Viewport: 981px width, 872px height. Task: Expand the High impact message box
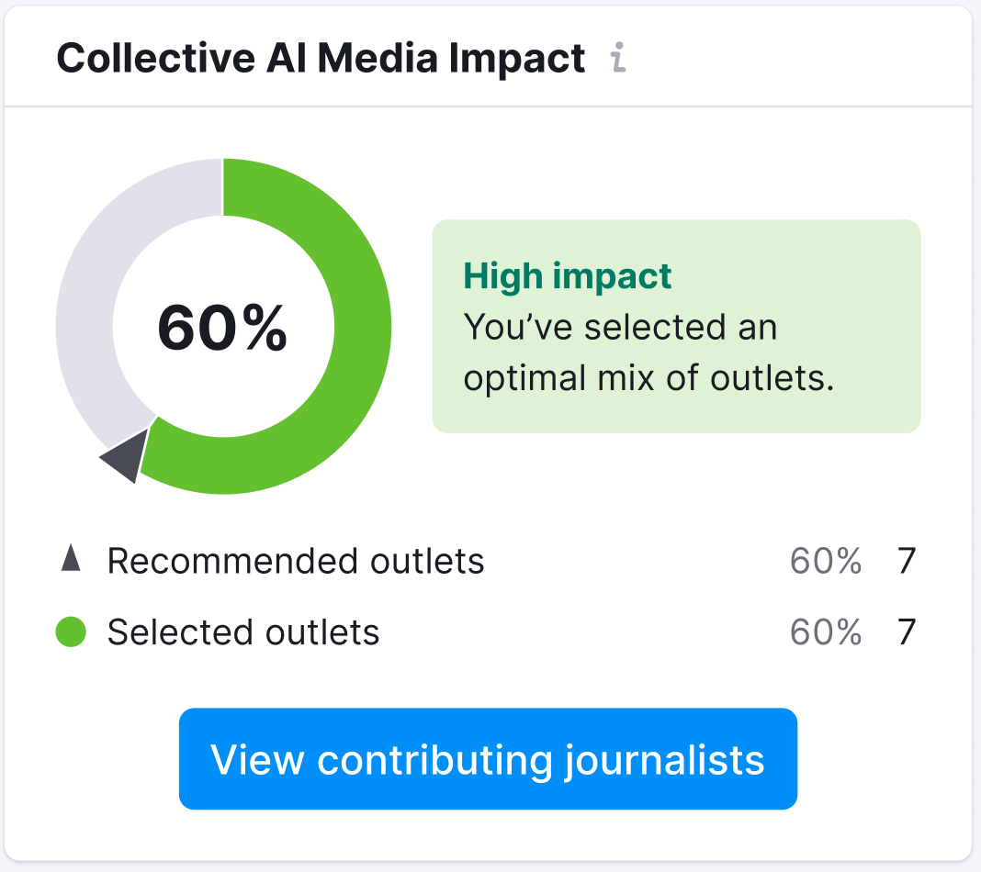[675, 326]
